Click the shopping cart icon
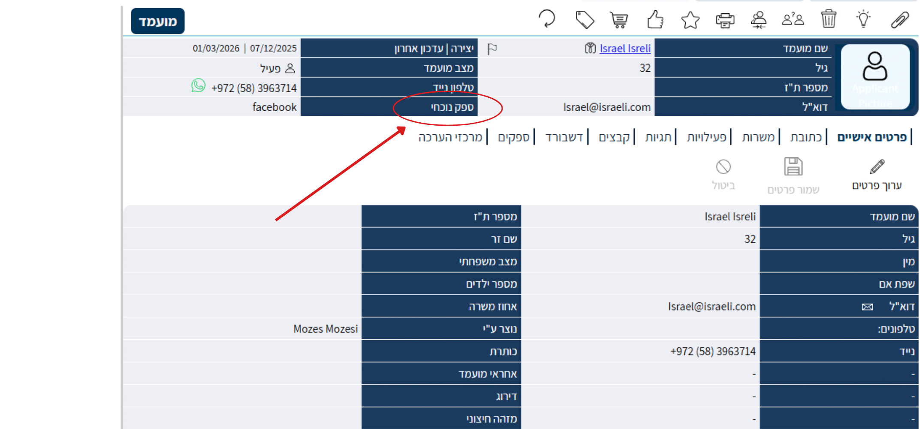This screenshot has height=429, width=922. (619, 20)
